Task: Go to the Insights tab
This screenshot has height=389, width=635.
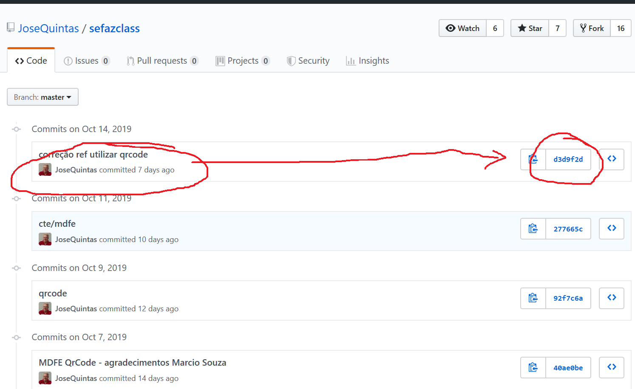Action: [x=368, y=61]
